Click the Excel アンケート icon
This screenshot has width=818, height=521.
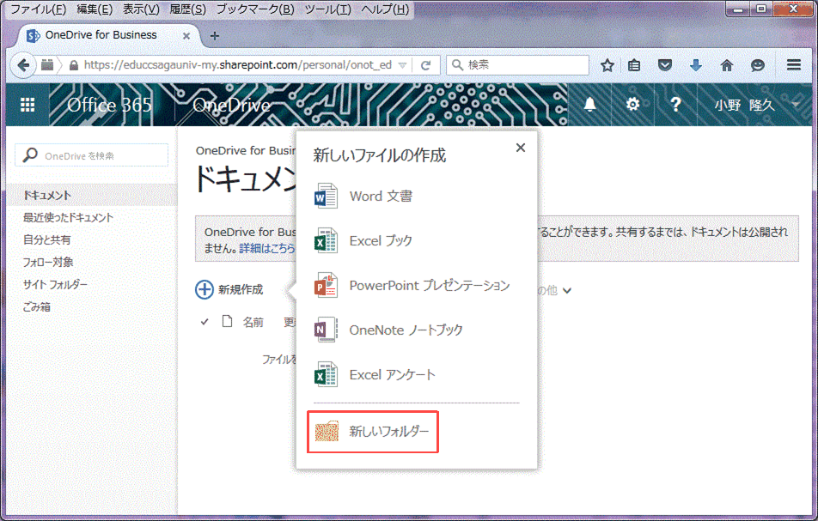[326, 374]
